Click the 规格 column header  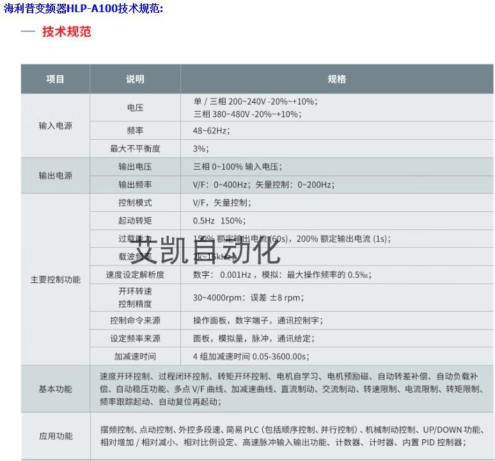[336, 79]
